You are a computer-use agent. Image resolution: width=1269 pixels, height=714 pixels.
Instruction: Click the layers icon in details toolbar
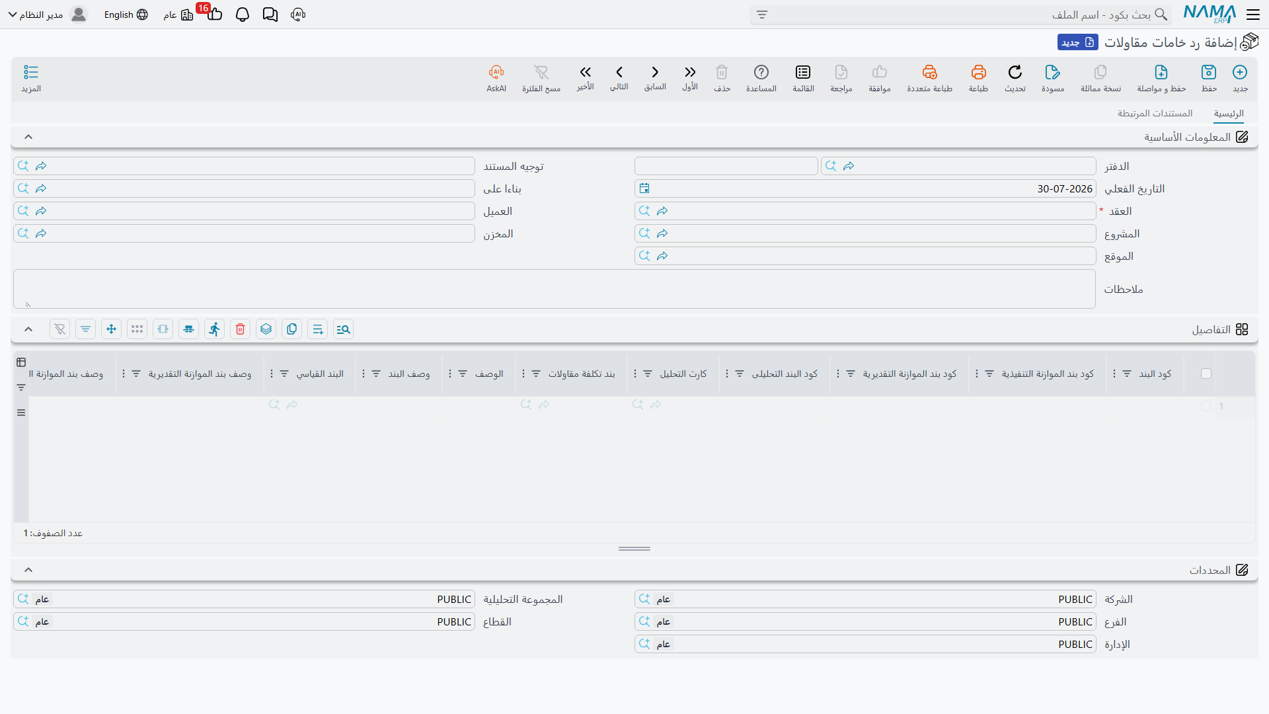point(266,329)
